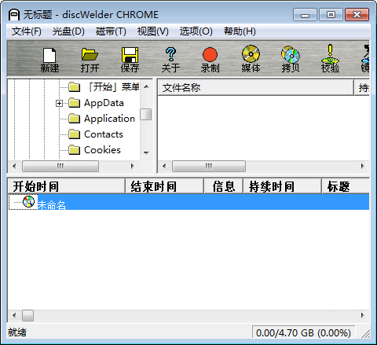This screenshot has height=345, width=377.
Task: Open the 文件(F) menu
Action: pos(27,31)
